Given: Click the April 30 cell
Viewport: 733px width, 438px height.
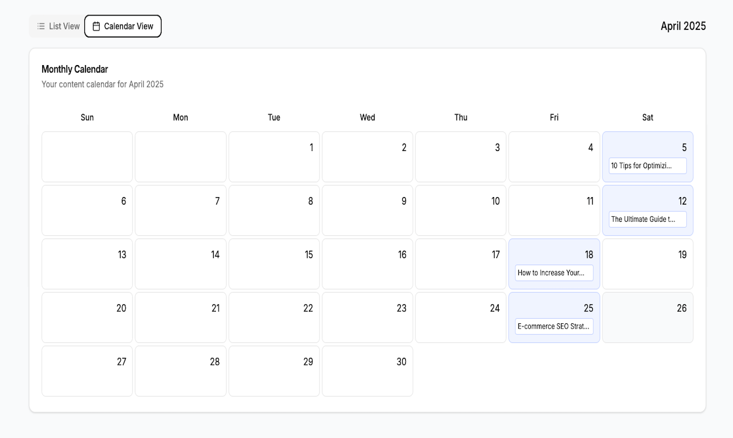Looking at the screenshot, I should pyautogui.click(x=368, y=371).
